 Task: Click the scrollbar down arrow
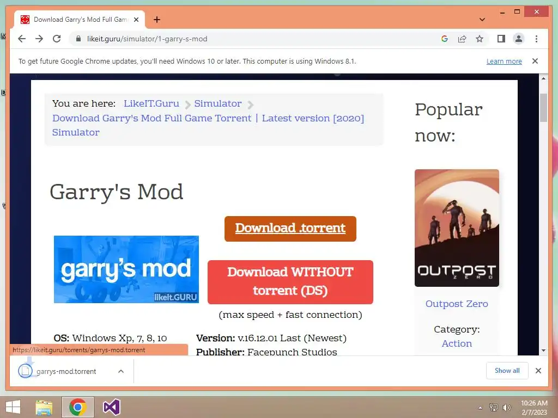[x=543, y=351]
